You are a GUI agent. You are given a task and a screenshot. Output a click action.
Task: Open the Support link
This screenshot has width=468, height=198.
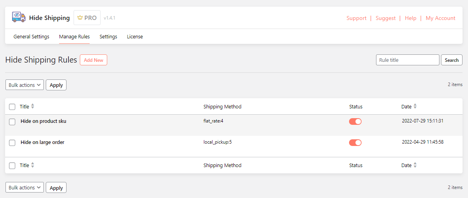click(356, 18)
